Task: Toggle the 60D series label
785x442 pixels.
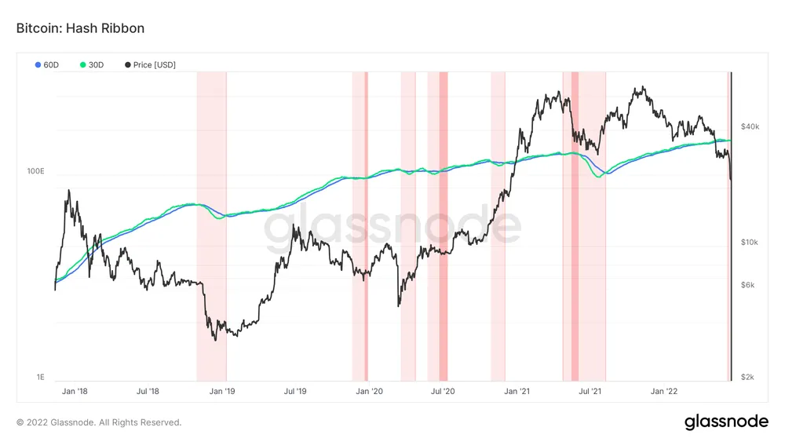Action: coord(51,64)
